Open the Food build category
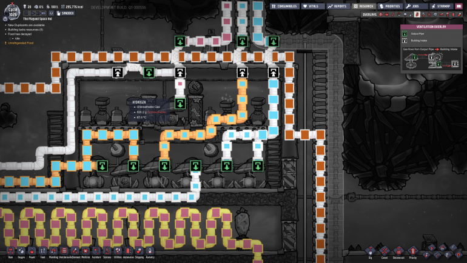Image resolution: width=467 pixels, height=263 pixels. pyautogui.click(x=42, y=252)
